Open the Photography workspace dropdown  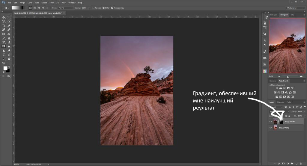click(295, 8)
